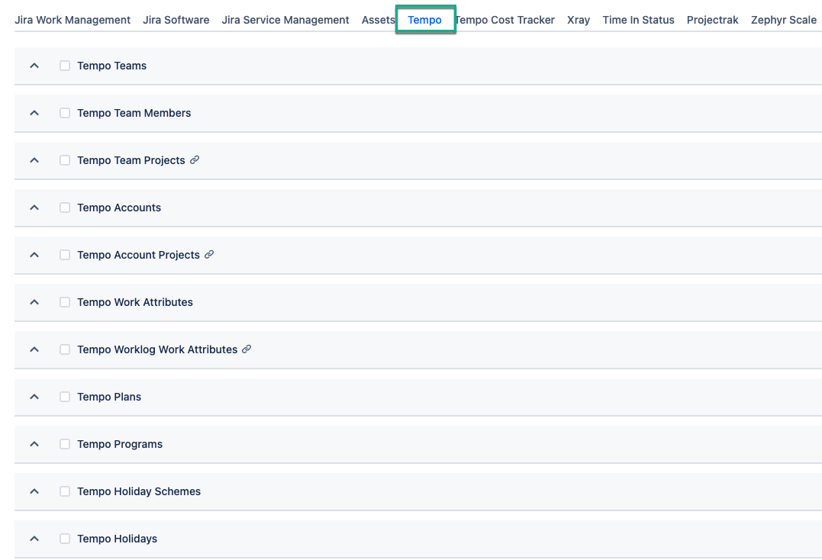Collapse the Tempo Holiday Schemes section

click(x=34, y=491)
